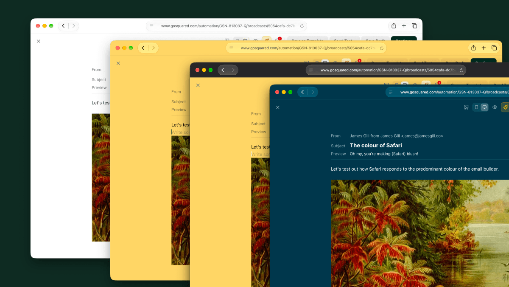Click the 'Preview' label in the dark grey window
Screen dimensions: 509x287
click(x=259, y=132)
